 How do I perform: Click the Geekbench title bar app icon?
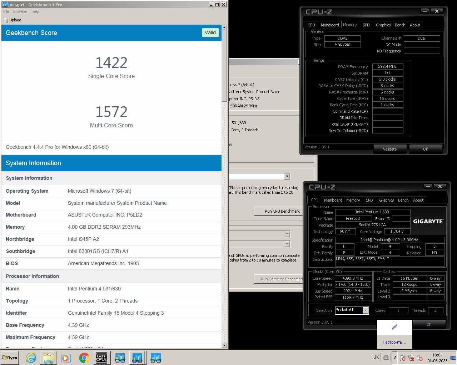pos(5,4)
